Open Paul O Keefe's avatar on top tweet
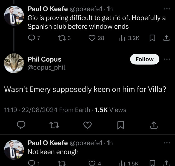 click(x=14, y=16)
